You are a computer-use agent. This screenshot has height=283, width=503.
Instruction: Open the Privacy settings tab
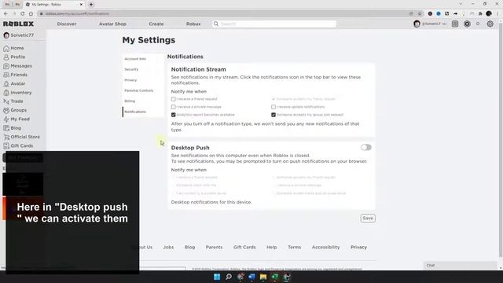pyautogui.click(x=130, y=80)
